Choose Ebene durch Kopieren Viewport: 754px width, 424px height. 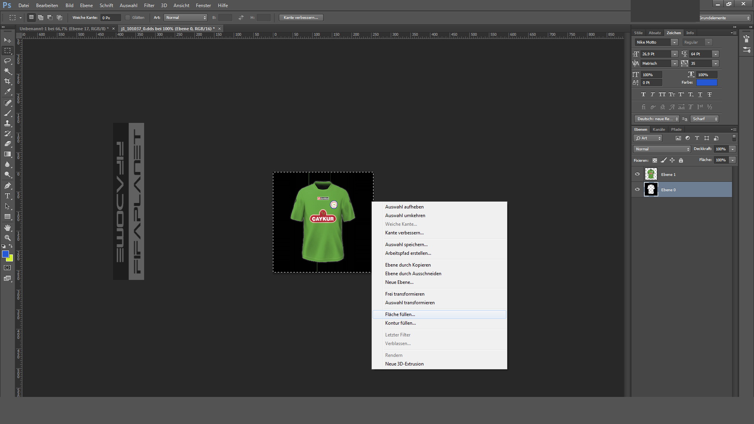(x=439, y=265)
